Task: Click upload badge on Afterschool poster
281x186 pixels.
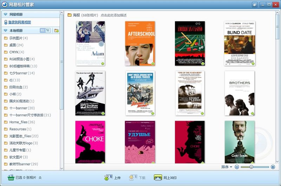Action: pyautogui.click(x=153, y=64)
